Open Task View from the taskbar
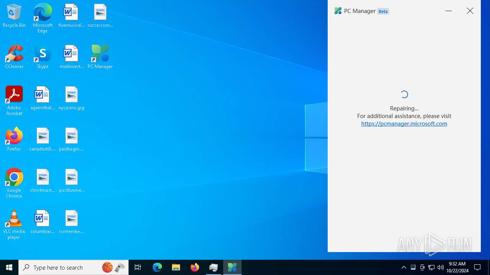 pyautogui.click(x=138, y=267)
